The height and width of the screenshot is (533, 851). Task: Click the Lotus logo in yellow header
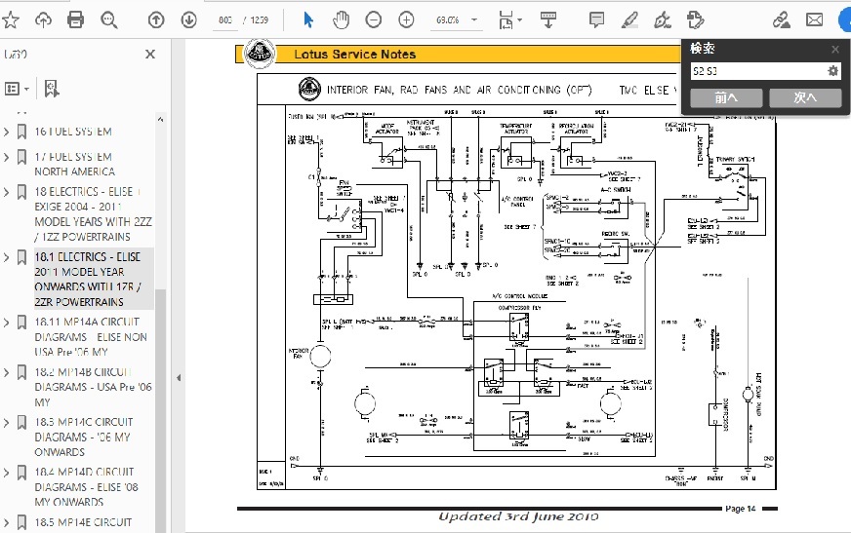[260, 55]
